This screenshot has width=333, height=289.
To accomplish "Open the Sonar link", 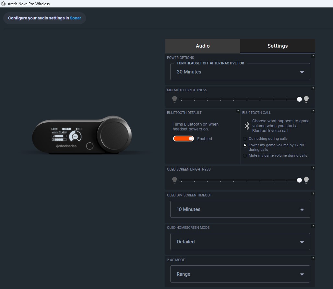I will 76,18.
